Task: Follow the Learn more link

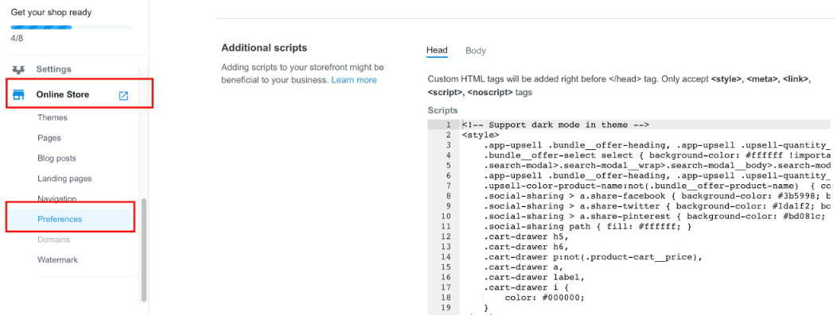Action: (354, 80)
